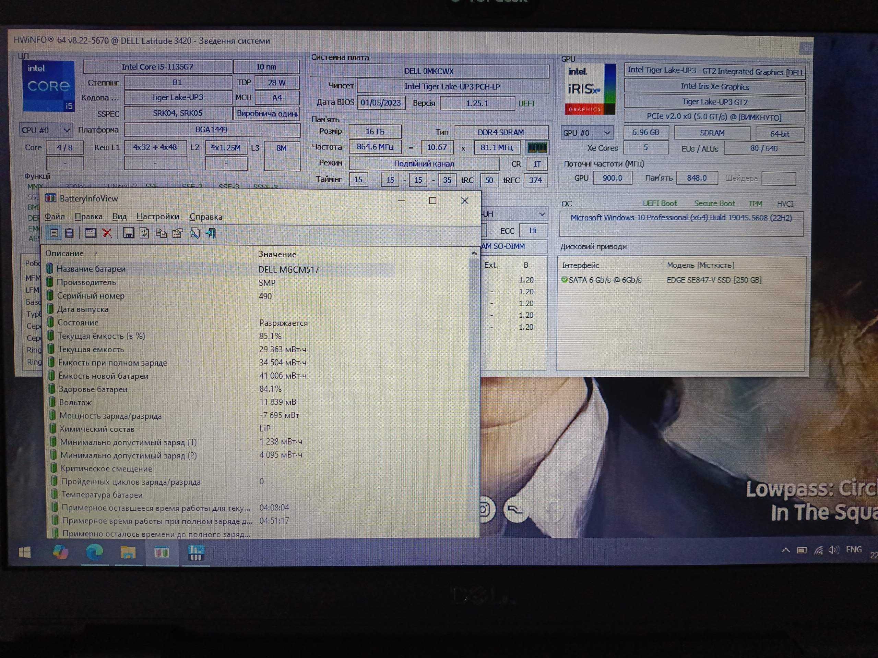Select the Состояние row

(x=220, y=322)
